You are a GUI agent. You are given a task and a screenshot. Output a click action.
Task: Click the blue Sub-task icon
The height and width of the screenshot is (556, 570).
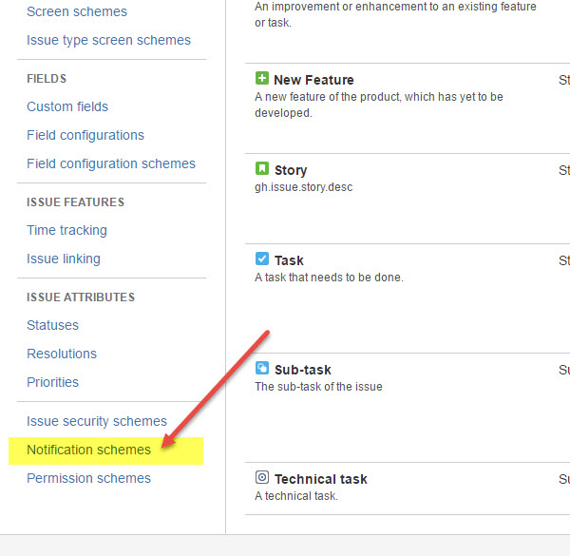pos(262,368)
